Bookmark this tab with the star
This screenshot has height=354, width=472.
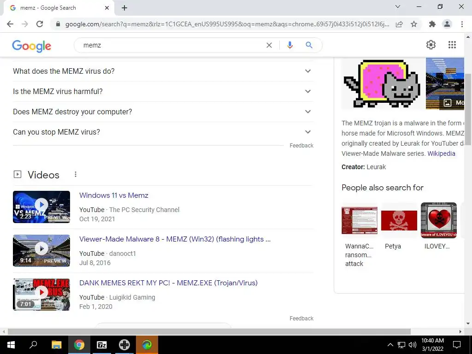(x=414, y=24)
